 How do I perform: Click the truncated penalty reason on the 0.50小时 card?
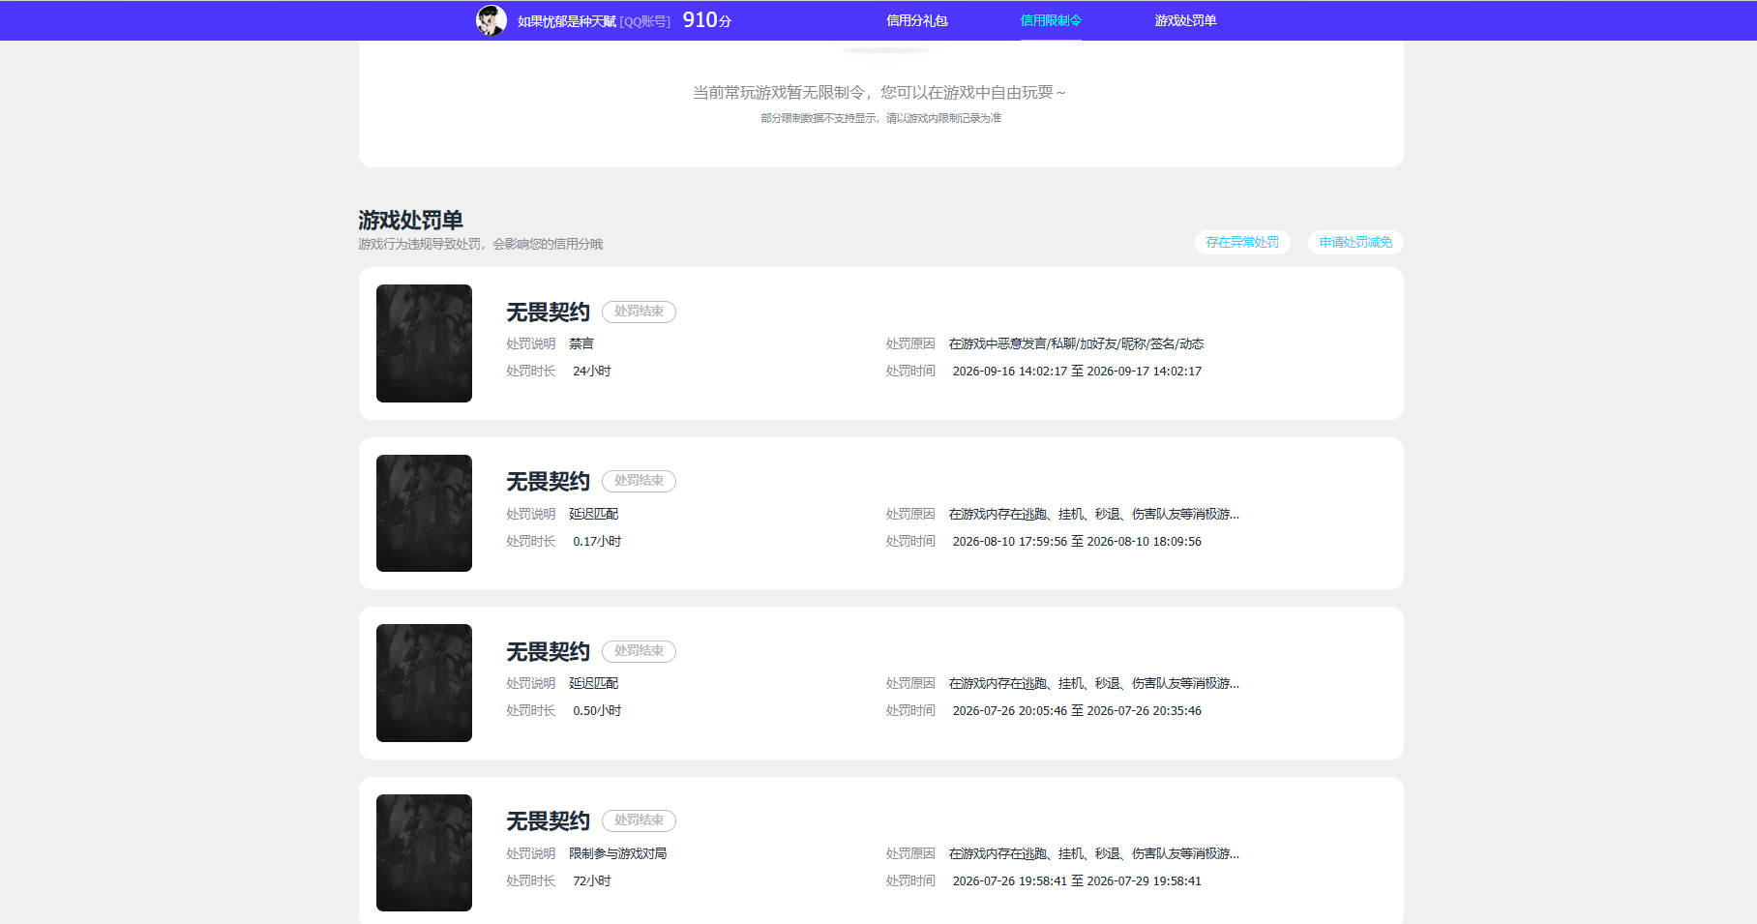[1093, 683]
